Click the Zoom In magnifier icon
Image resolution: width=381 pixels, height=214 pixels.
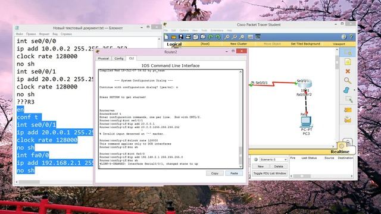(227, 37)
